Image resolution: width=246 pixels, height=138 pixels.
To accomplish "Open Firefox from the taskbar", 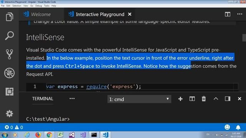I will [38, 135].
